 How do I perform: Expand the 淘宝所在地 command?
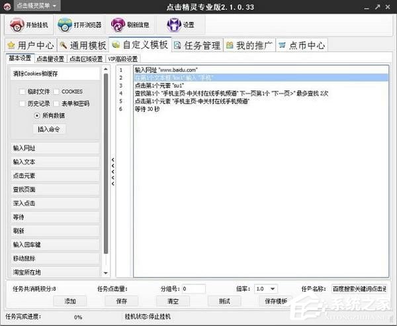[x=55, y=272]
